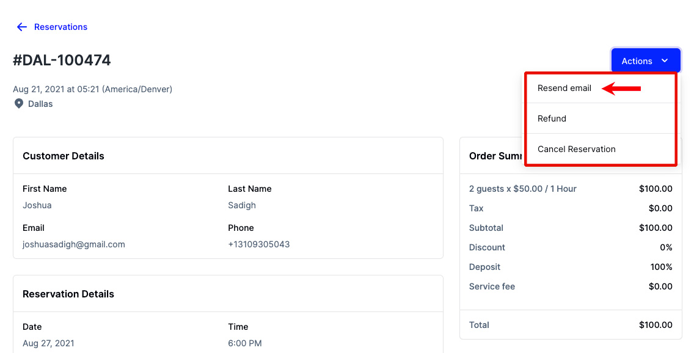The width and height of the screenshot is (694, 353).
Task: Click the phone number +13109305043
Action: tap(259, 244)
